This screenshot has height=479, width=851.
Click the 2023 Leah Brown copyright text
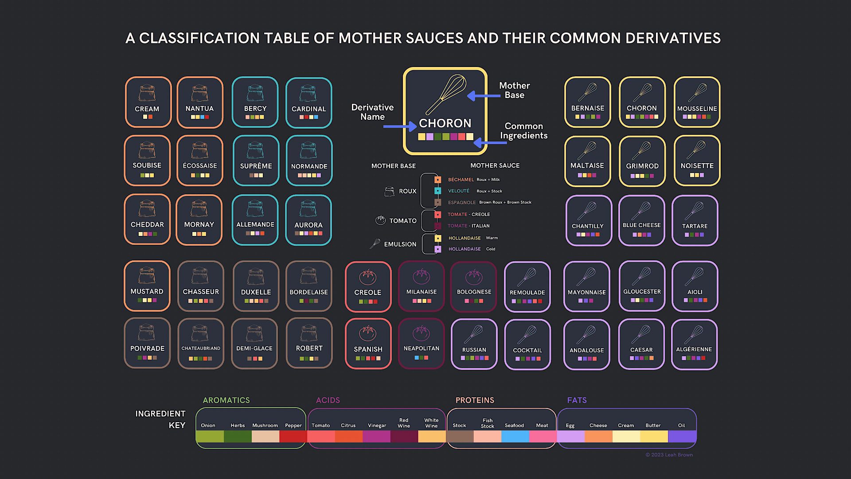pos(669,455)
